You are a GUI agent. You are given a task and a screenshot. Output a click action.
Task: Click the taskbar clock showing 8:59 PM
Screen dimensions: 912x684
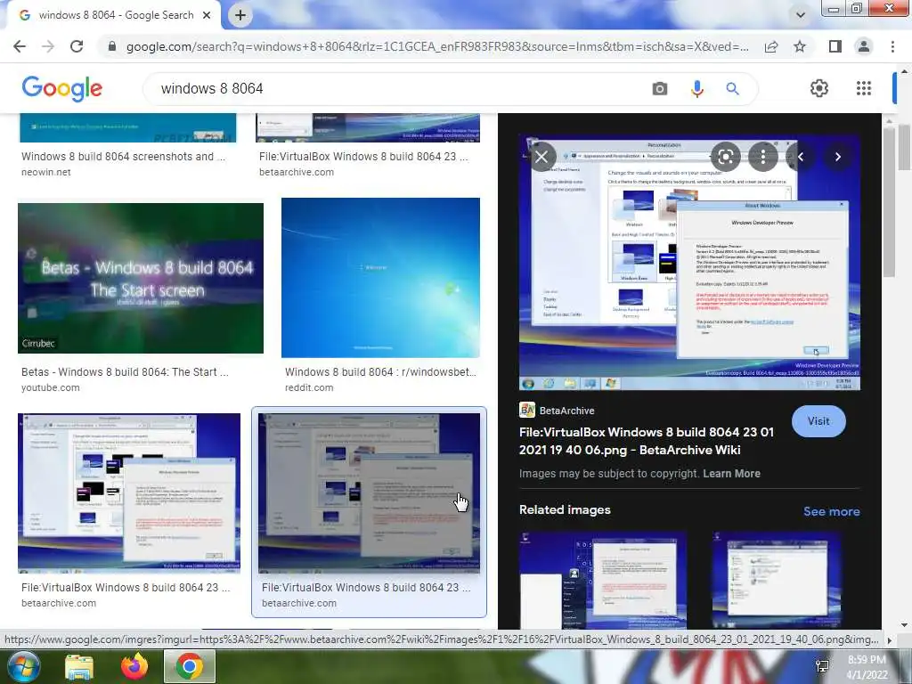coord(867,667)
